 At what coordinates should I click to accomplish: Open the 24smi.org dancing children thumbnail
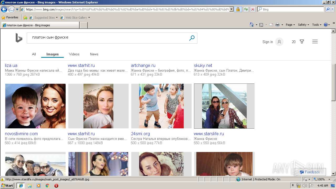[x=161, y=106]
